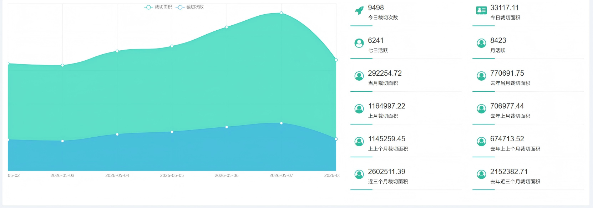Viewport: 593px width, 208px height.
Task: Click the 月活跃 label
Action: (x=498, y=50)
